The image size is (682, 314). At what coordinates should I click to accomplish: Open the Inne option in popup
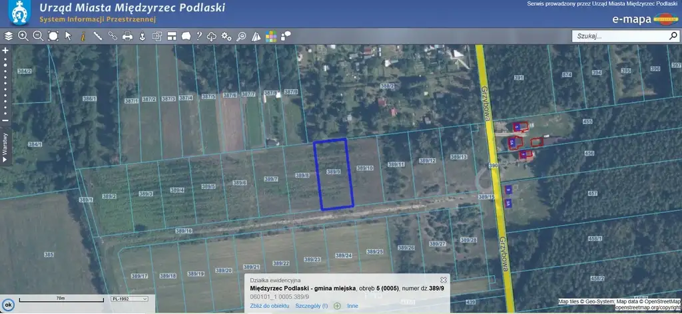352,306
